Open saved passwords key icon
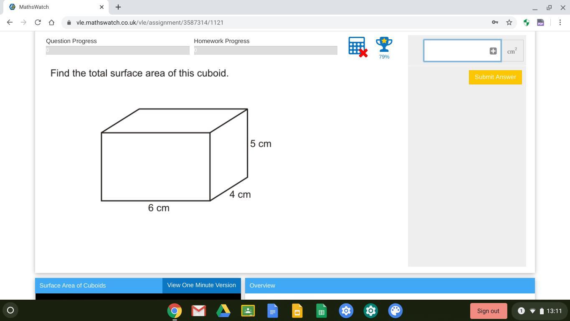570x321 pixels. point(495,23)
